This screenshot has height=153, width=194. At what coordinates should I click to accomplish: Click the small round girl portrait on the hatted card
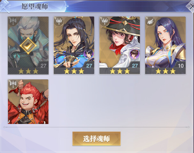134,54
